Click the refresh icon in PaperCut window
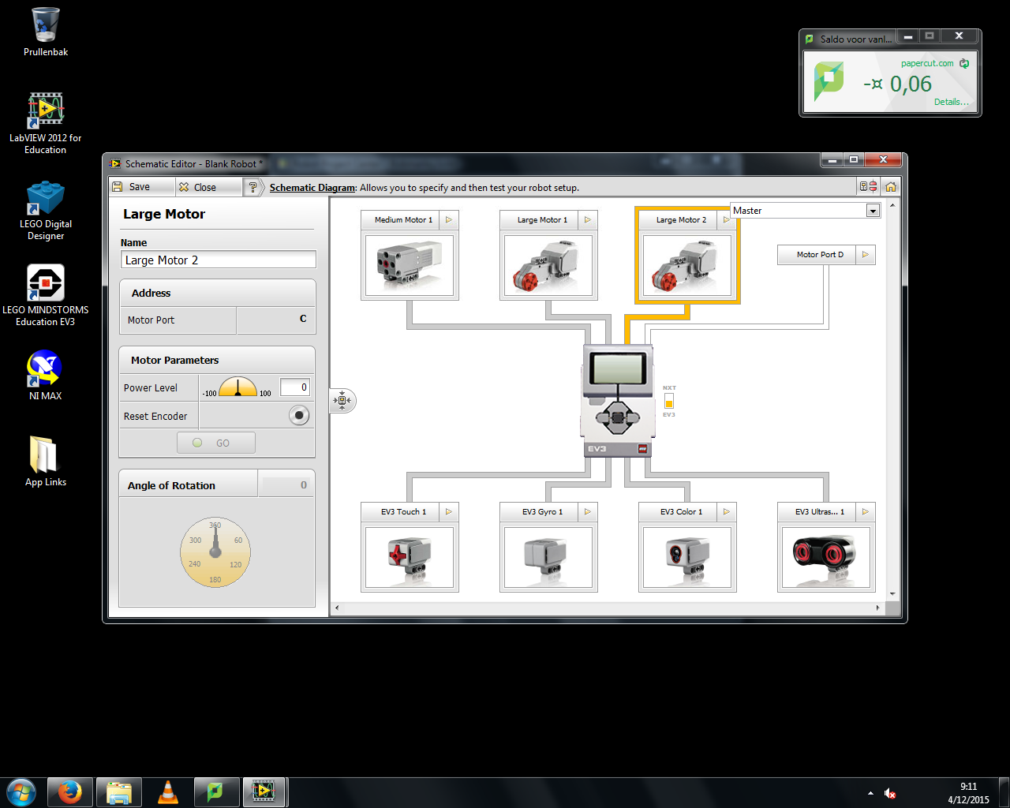Image resolution: width=1010 pixels, height=808 pixels. pos(964,63)
